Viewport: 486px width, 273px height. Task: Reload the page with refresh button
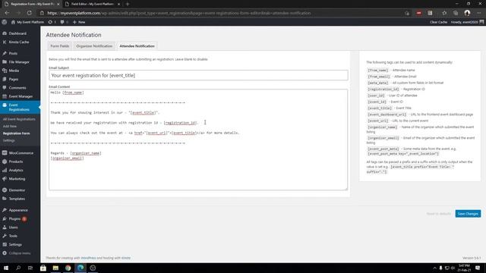pos(29,13)
